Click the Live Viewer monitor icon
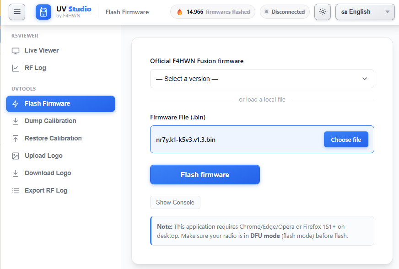Image resolution: width=399 pixels, height=269 pixels. (x=16, y=51)
